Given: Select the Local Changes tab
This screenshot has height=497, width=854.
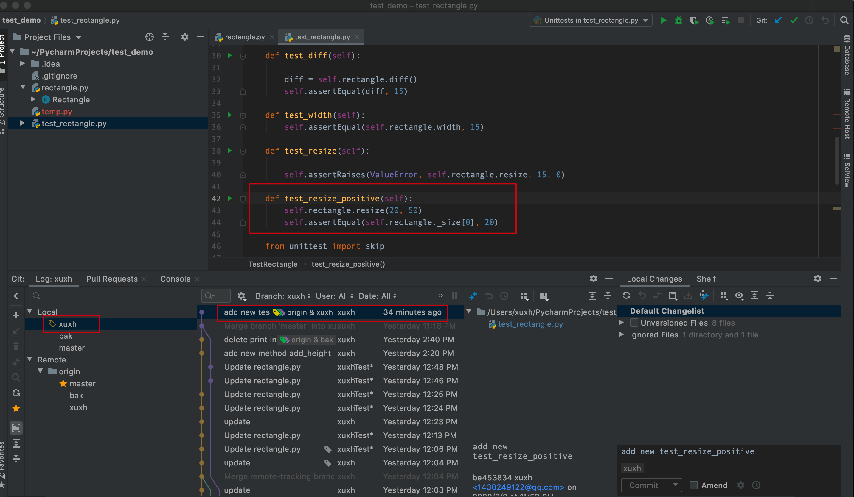Looking at the screenshot, I should click(x=654, y=279).
